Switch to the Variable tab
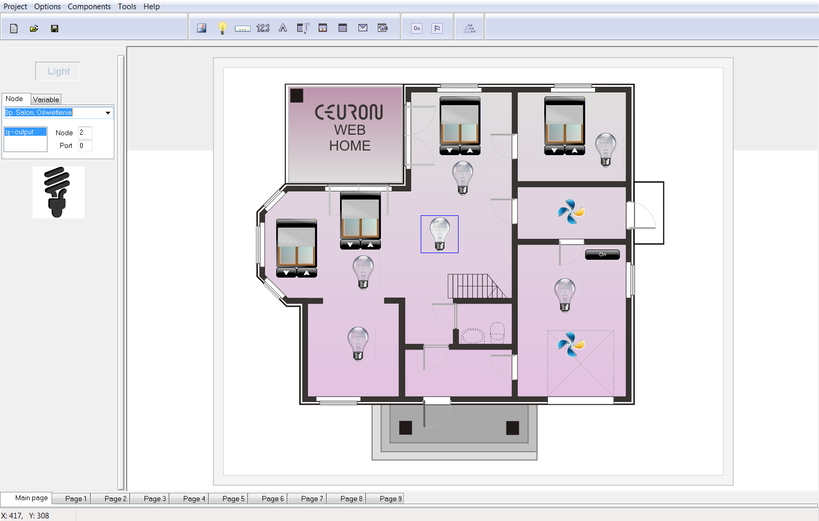The image size is (819, 521). tap(46, 100)
